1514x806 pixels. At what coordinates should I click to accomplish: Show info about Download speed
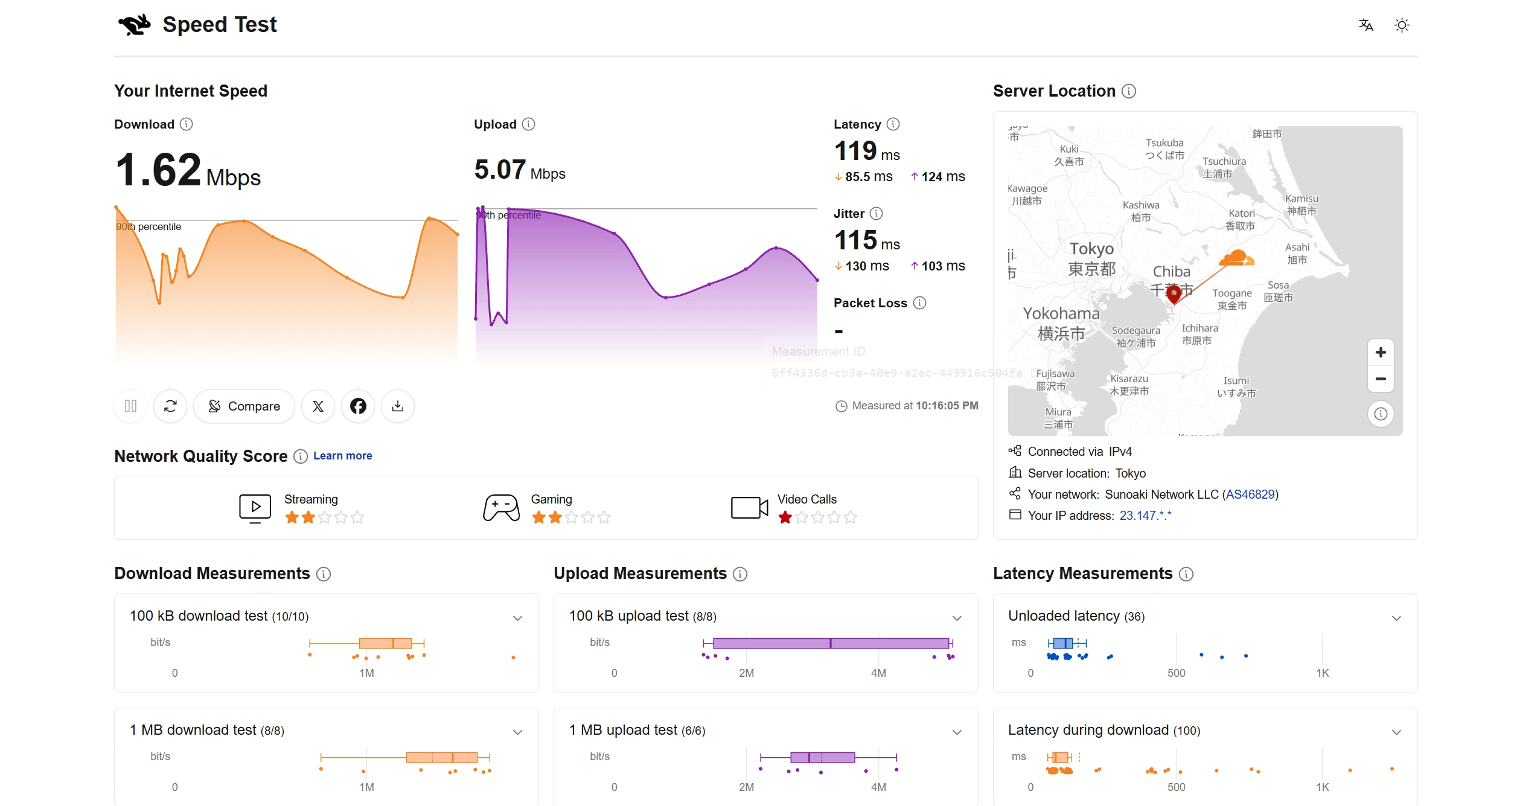187,124
